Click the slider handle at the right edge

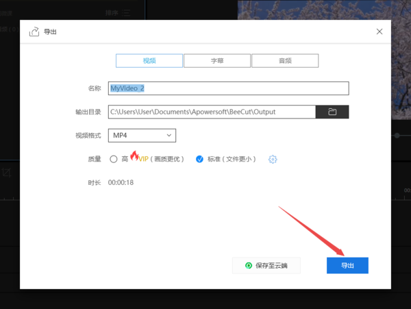click(x=397, y=136)
